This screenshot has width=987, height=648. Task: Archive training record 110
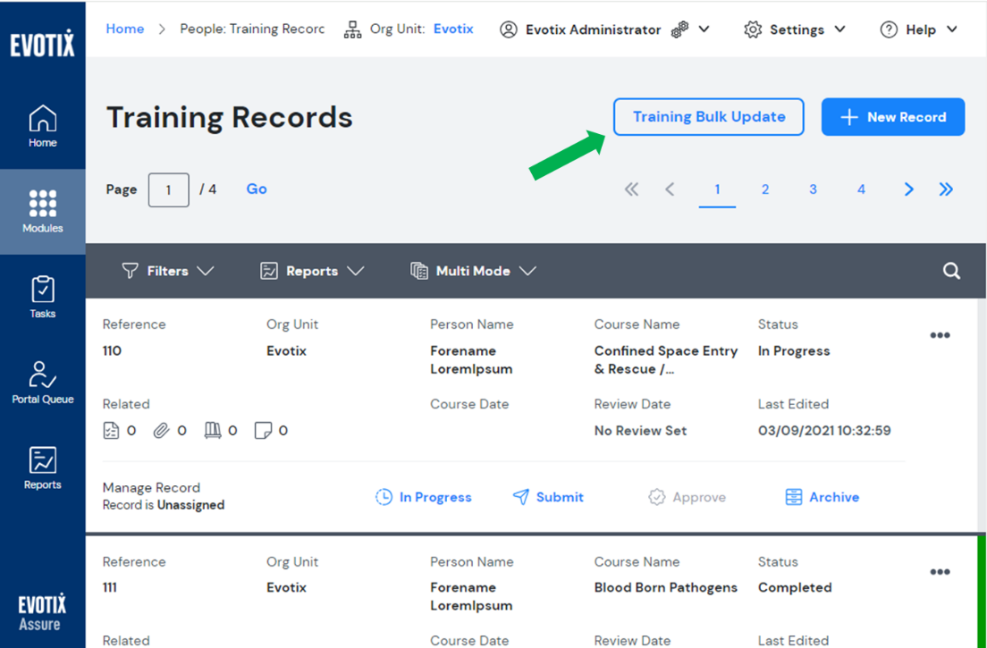point(822,497)
